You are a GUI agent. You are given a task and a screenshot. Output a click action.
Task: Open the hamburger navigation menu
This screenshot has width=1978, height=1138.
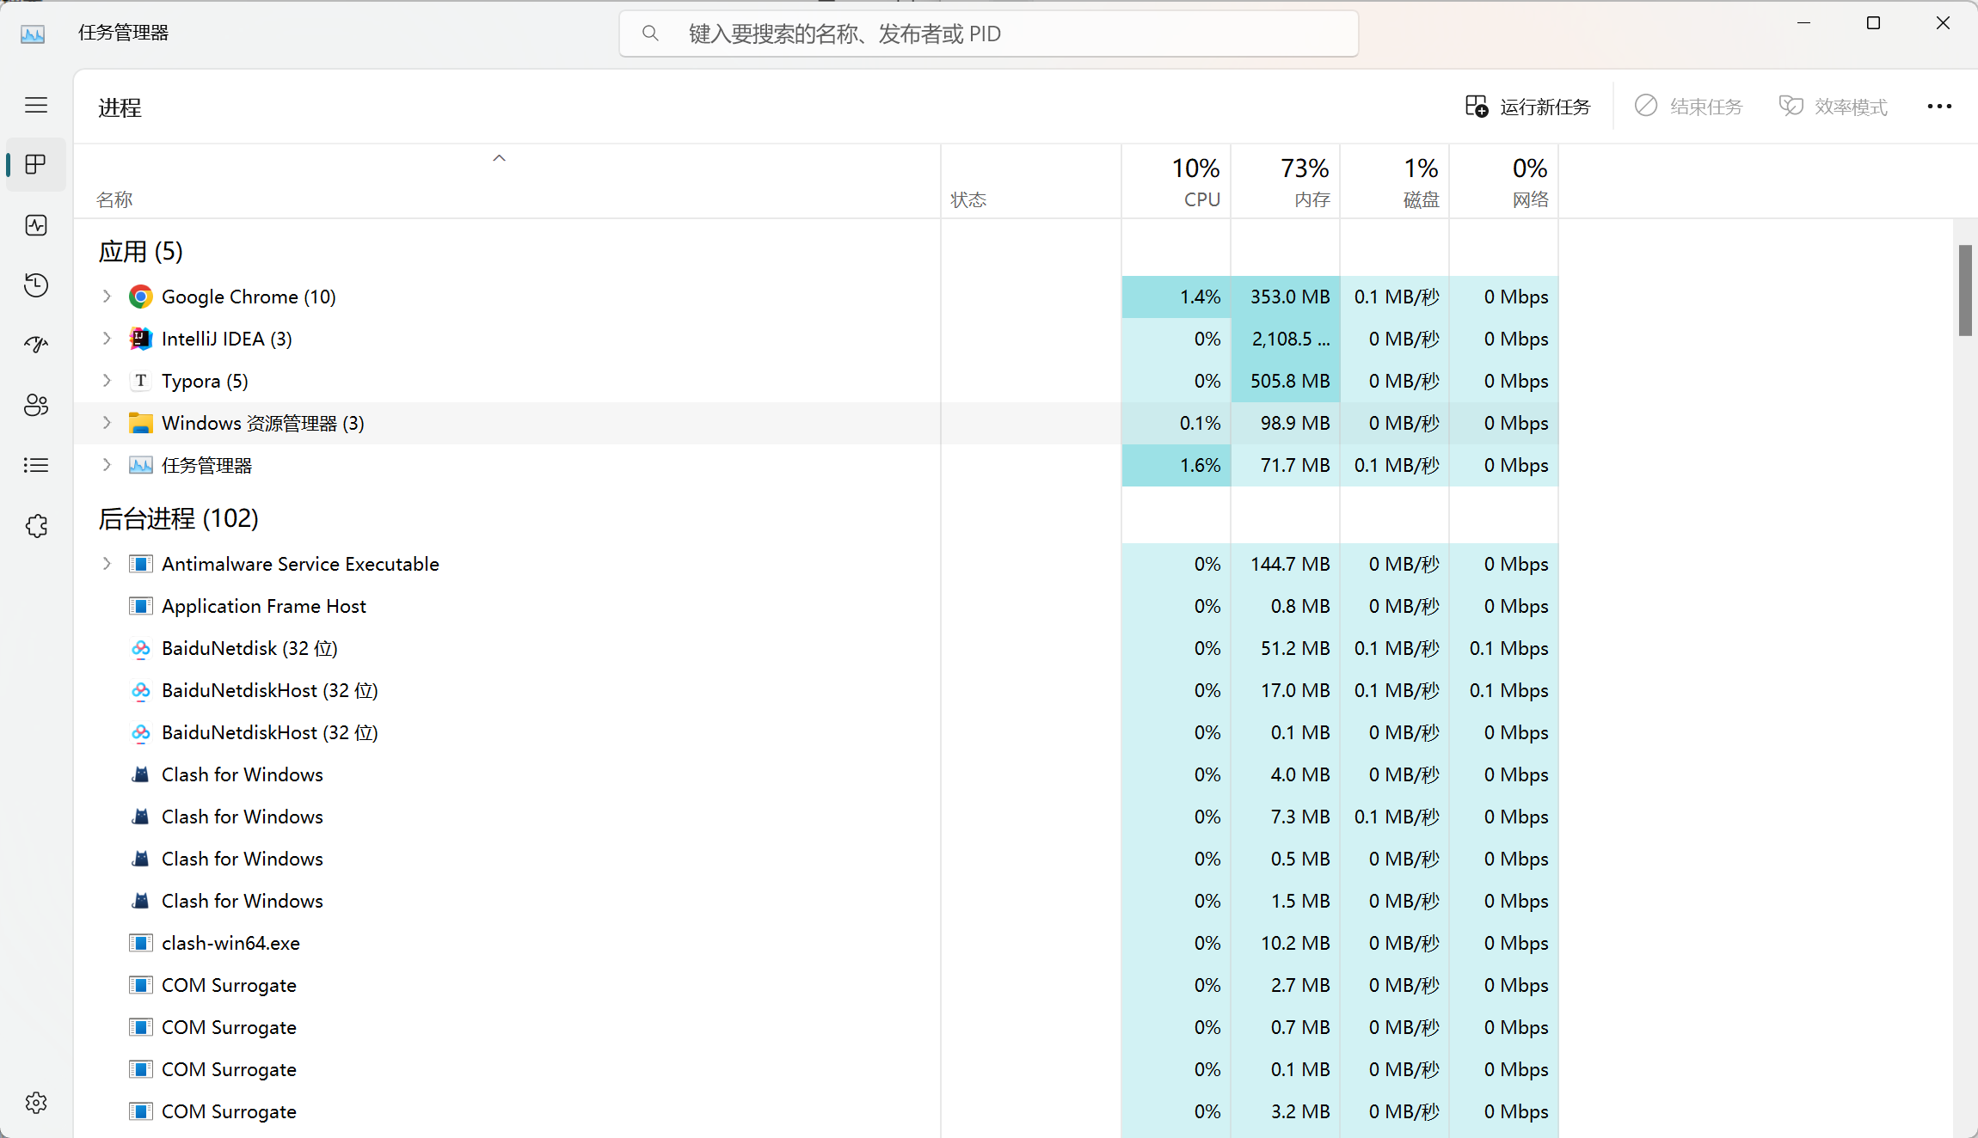coord(36,105)
